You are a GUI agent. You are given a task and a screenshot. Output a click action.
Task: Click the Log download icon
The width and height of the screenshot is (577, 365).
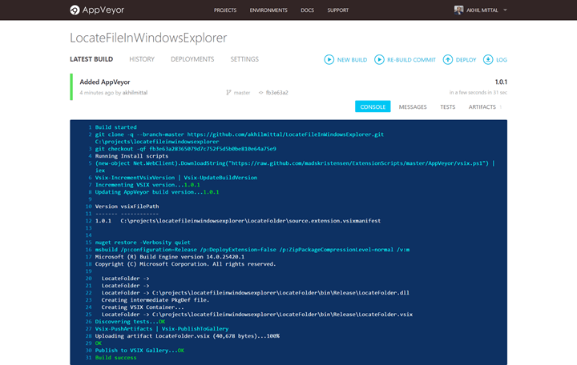[488, 59]
